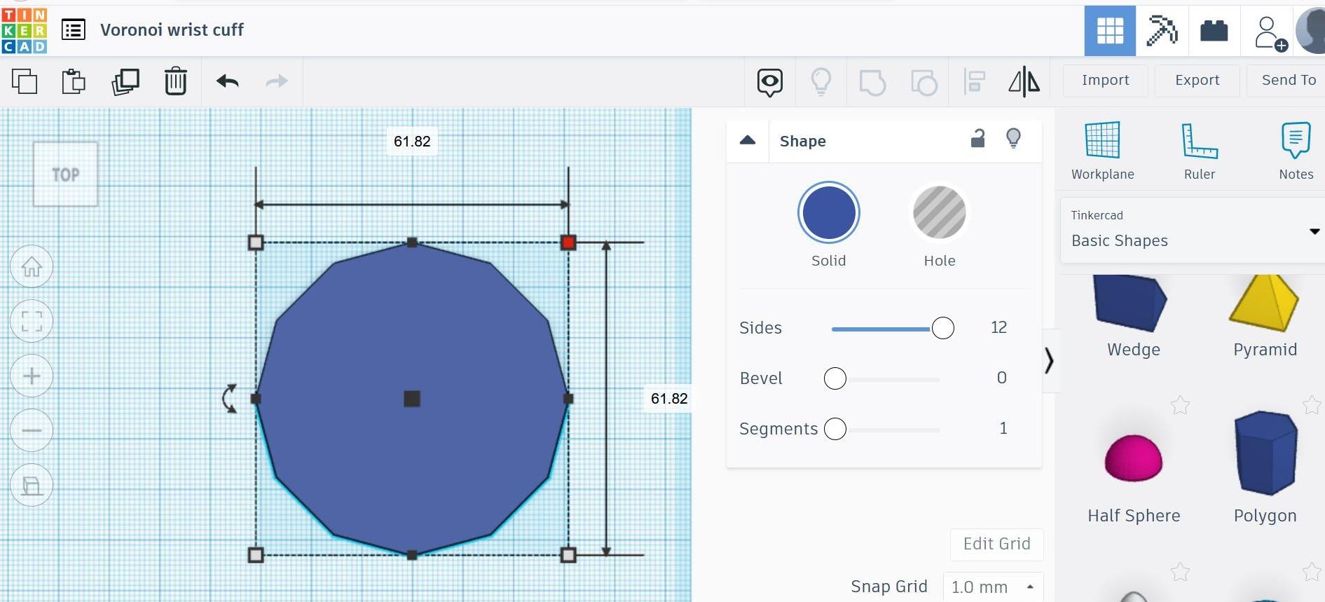Click the center handle of the polygon
This screenshot has height=602, width=1325.
point(412,399)
